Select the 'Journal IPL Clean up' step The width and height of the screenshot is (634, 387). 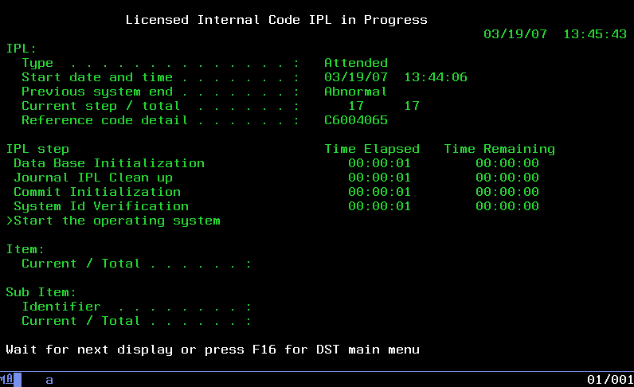(x=92, y=178)
